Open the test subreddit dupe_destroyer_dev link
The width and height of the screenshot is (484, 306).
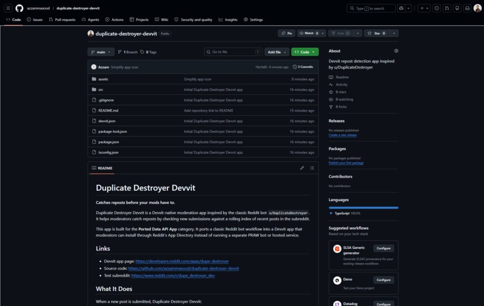[173, 275]
